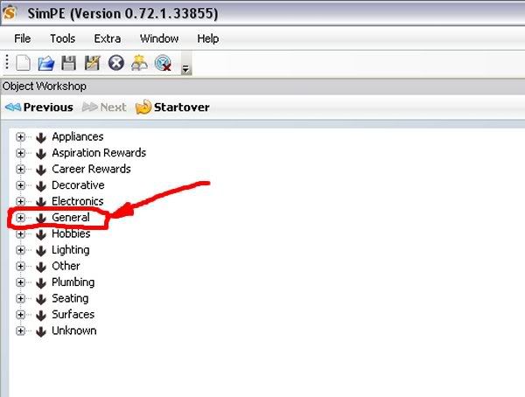Click the arrow icon beside Other
Screen dimensions: 525x397
click(x=41, y=267)
